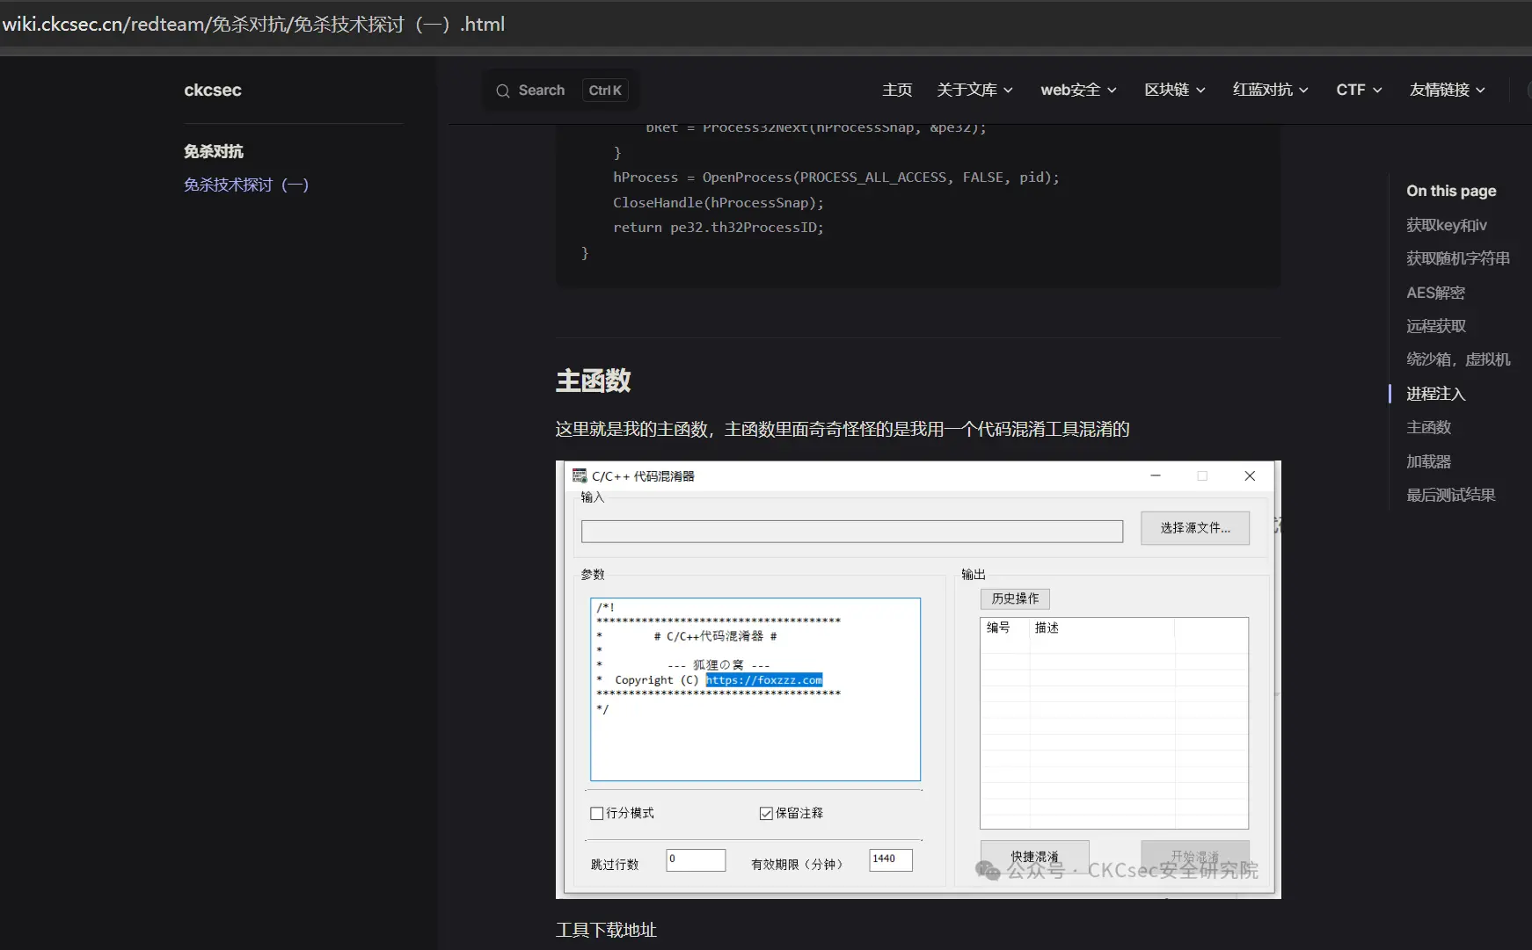Open the 历史操作 tab in output panel
This screenshot has width=1532, height=950.
[x=1015, y=598]
